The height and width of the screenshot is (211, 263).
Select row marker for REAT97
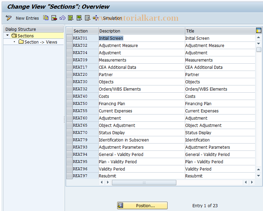click(x=69, y=176)
